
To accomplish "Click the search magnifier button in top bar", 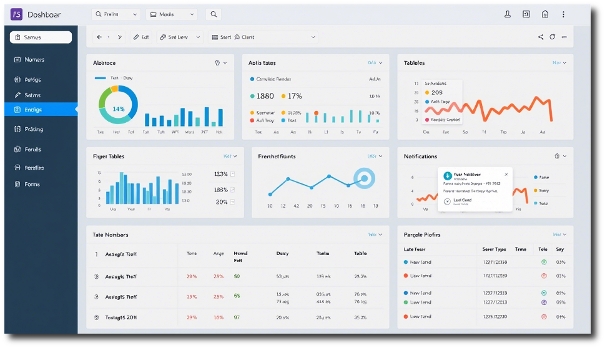I will (x=214, y=14).
